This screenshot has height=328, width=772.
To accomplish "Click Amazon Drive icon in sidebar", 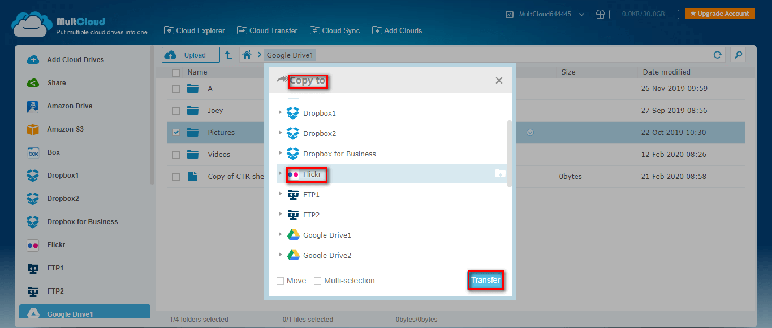I will coord(33,106).
